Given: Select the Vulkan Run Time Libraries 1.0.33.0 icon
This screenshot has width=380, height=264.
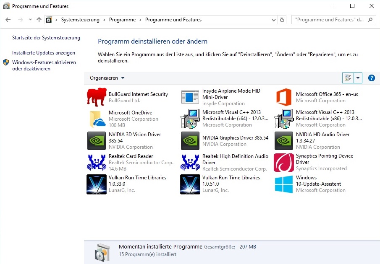Looking at the screenshot, I should tap(97, 184).
